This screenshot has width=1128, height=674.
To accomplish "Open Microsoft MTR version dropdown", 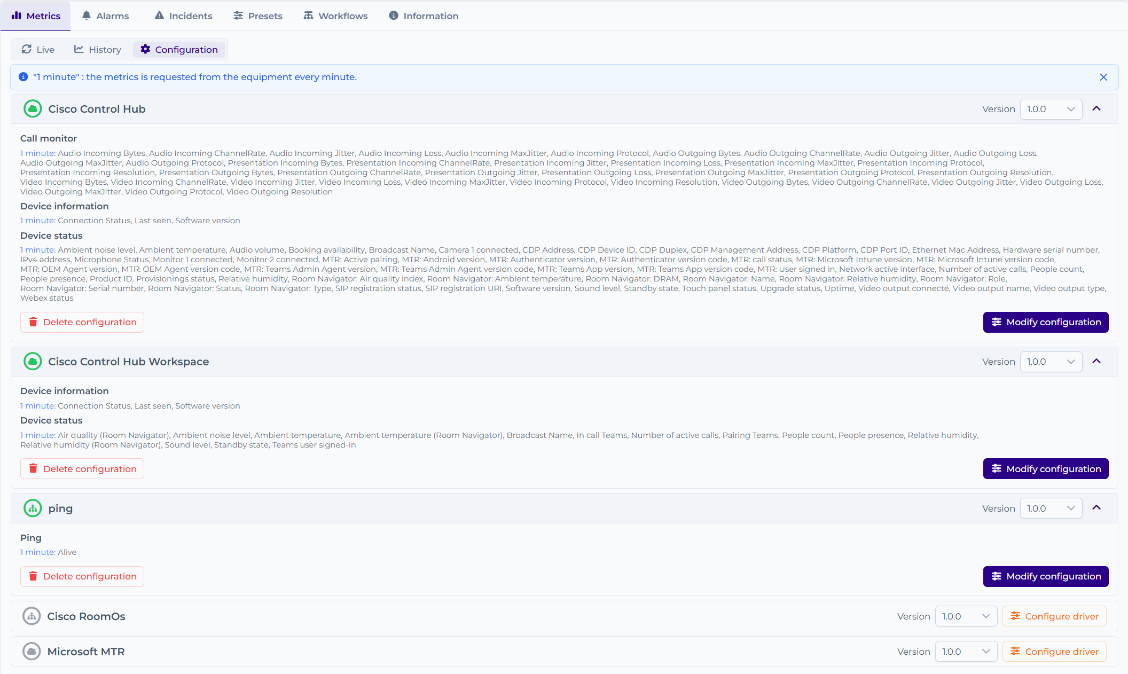I will pos(966,652).
